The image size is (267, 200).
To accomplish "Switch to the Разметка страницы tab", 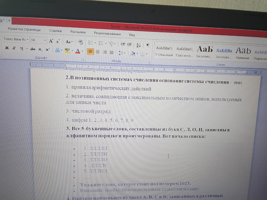I will [x=24, y=29].
